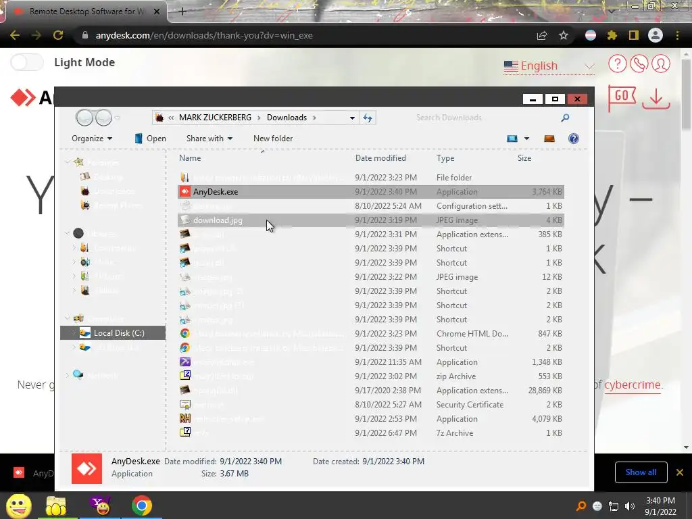Go back in Explorer navigation
692x519 pixels.
click(x=83, y=118)
